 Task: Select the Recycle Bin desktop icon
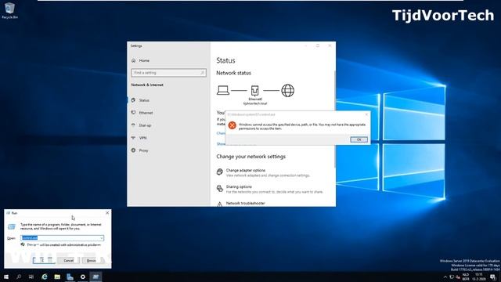coord(9,10)
